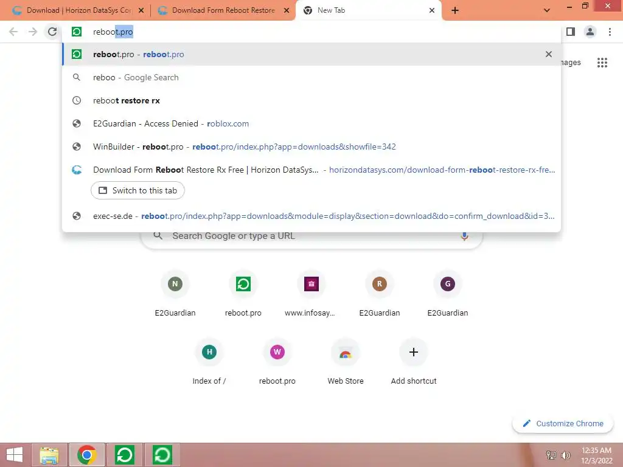Image resolution: width=623 pixels, height=467 pixels.
Task: Go forward using the forward arrow
Action: pos(33,32)
